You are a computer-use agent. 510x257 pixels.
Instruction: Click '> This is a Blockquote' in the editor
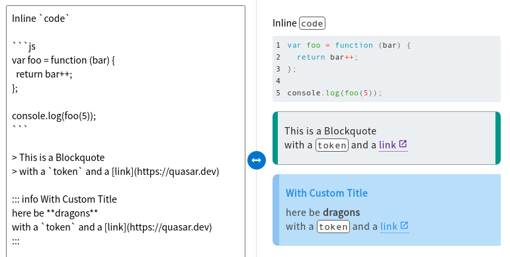coord(58,158)
